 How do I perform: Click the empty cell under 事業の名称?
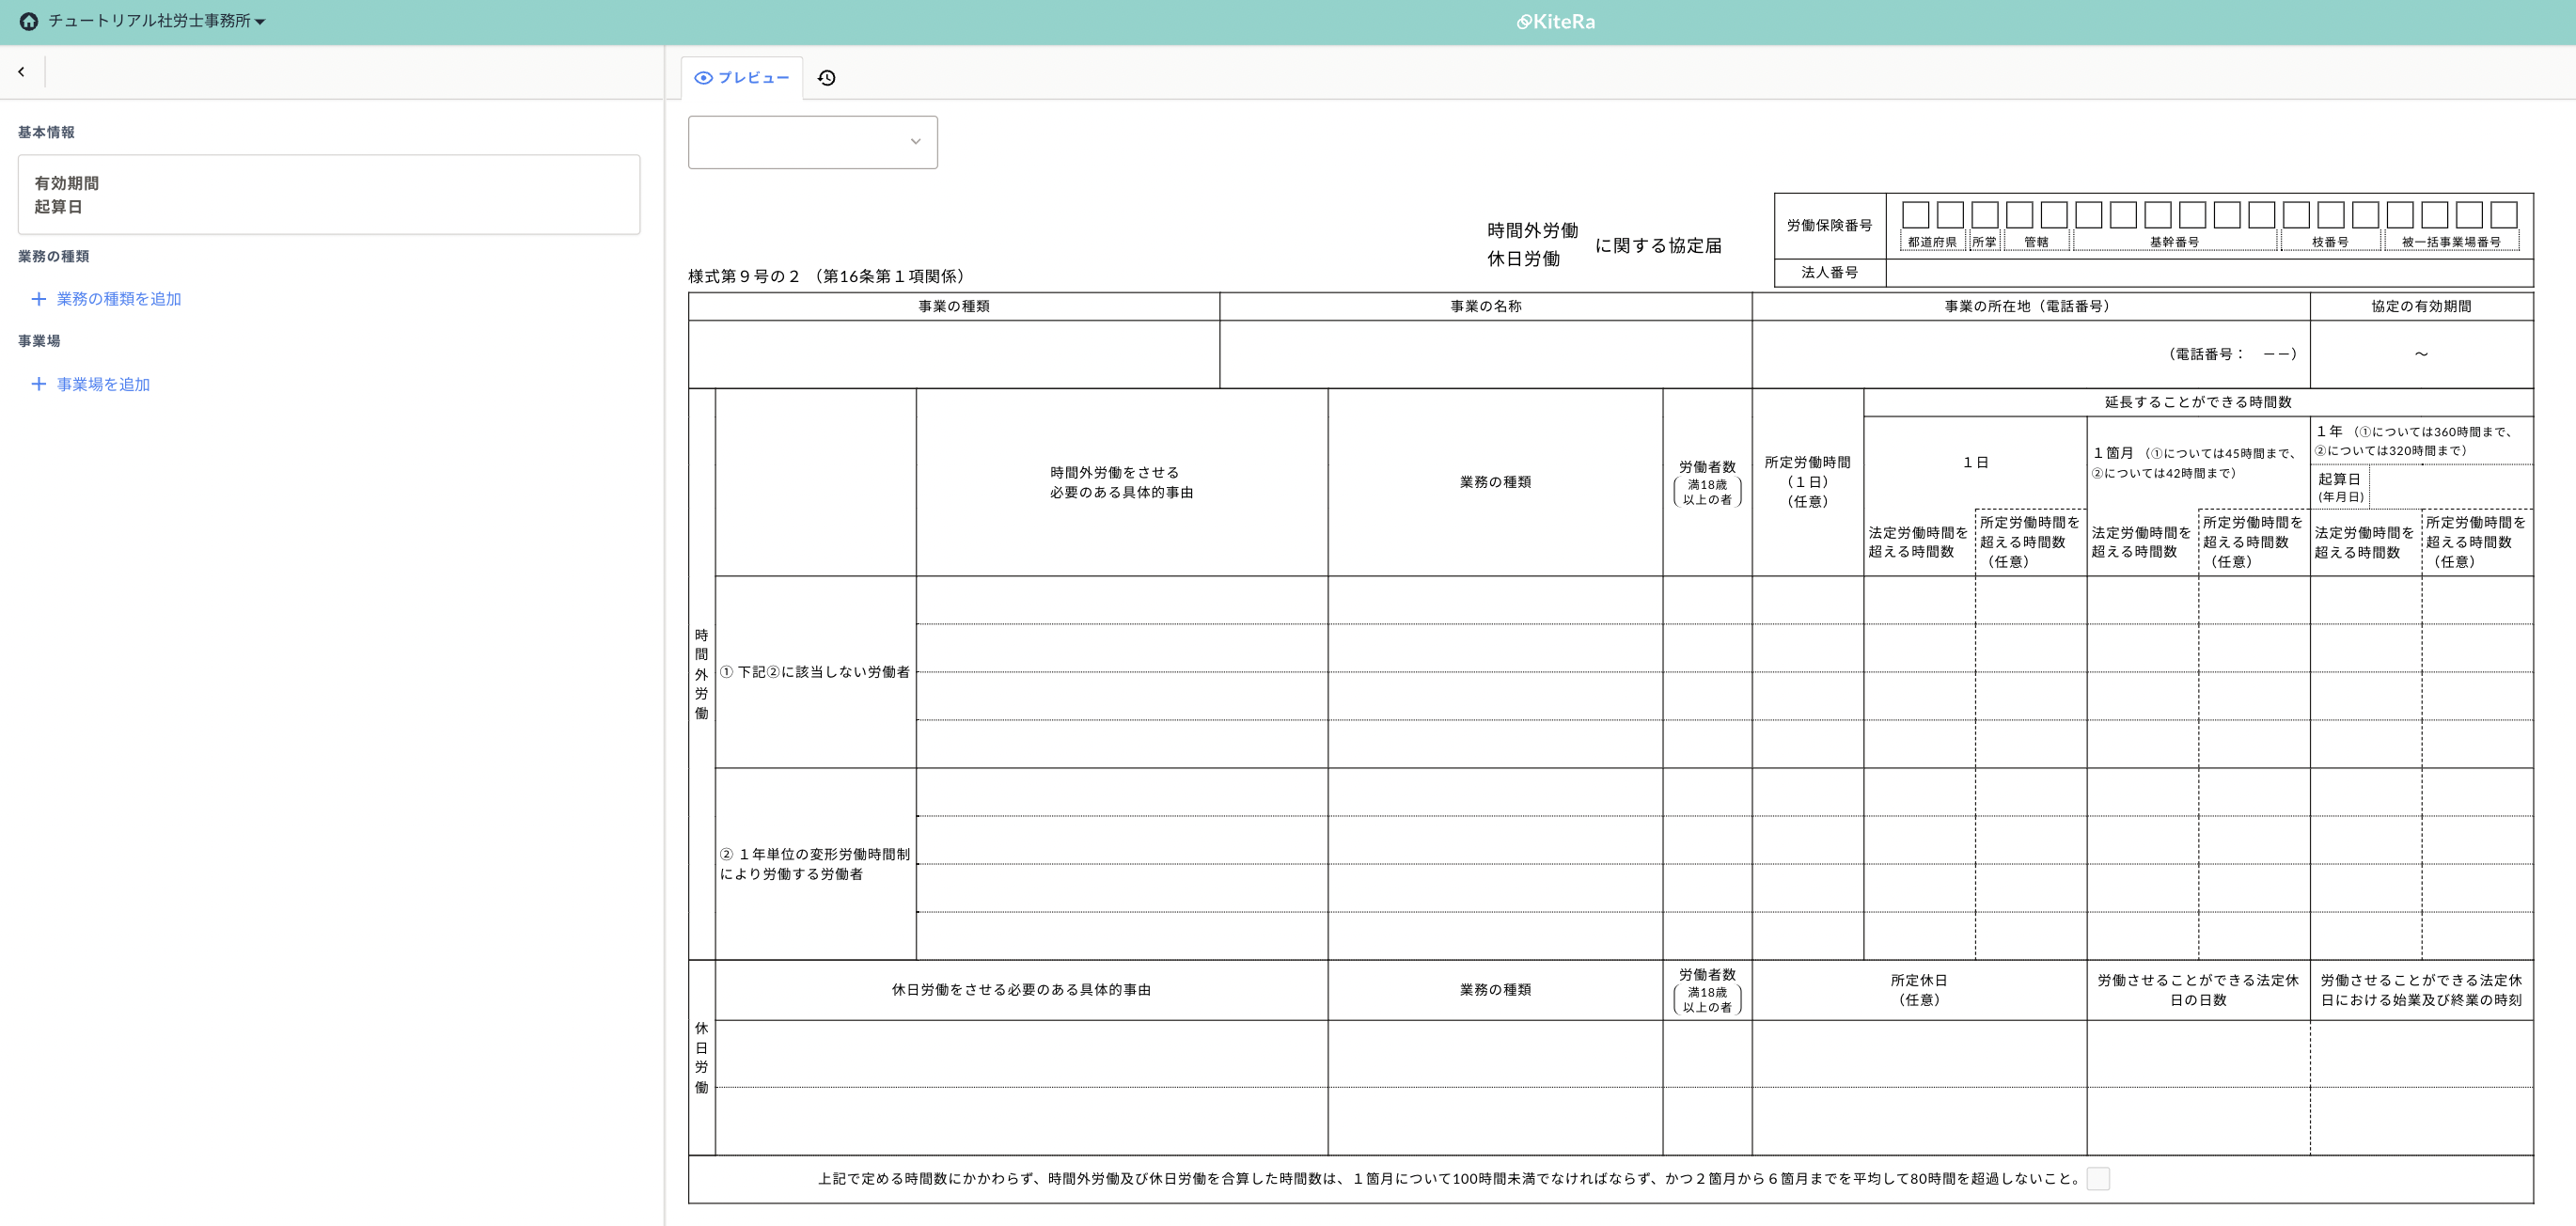[x=1485, y=354]
